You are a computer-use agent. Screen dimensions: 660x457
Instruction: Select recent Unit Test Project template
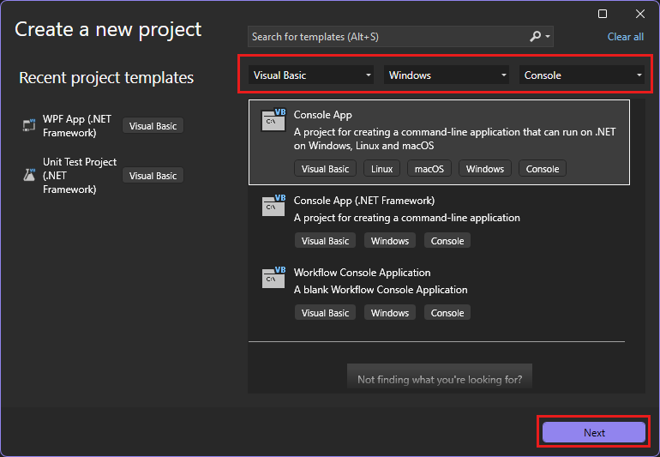click(80, 175)
